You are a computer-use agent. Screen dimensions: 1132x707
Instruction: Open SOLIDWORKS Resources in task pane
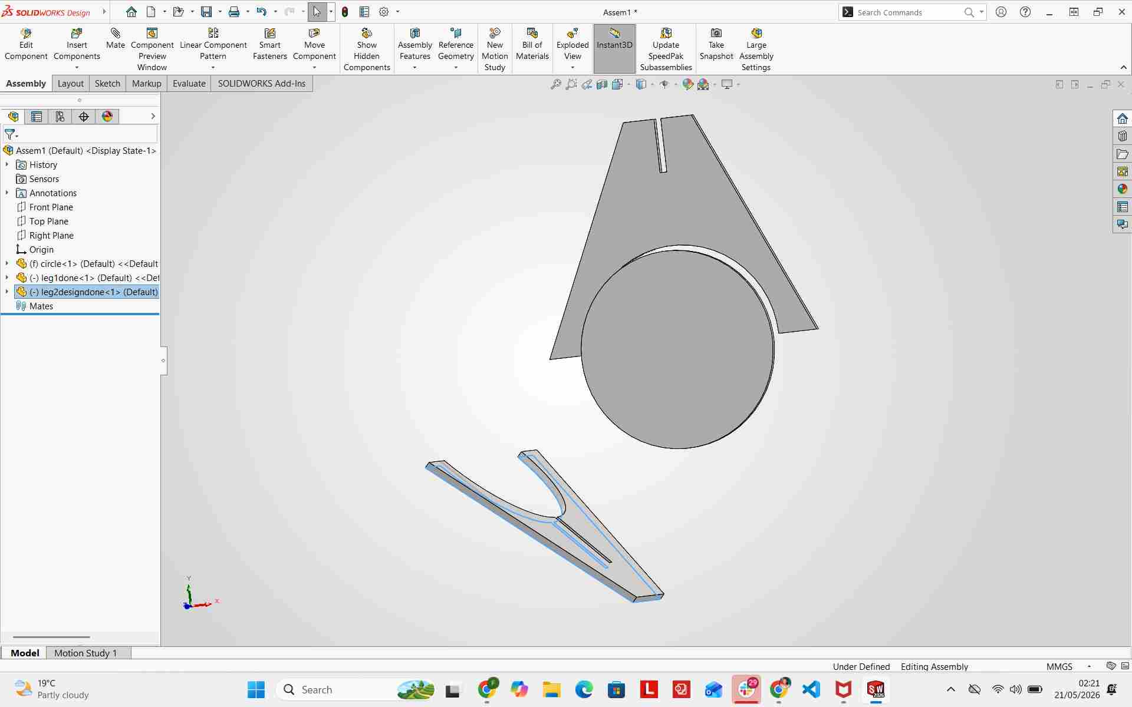[1123, 118]
